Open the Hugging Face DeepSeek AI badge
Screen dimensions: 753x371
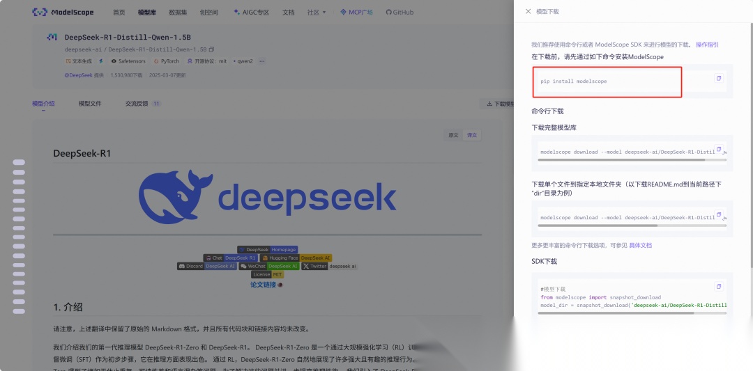296,258
